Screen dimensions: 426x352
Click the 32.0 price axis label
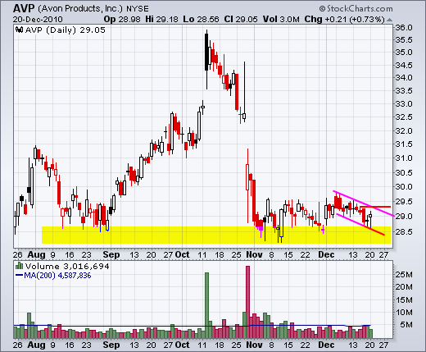(404, 131)
